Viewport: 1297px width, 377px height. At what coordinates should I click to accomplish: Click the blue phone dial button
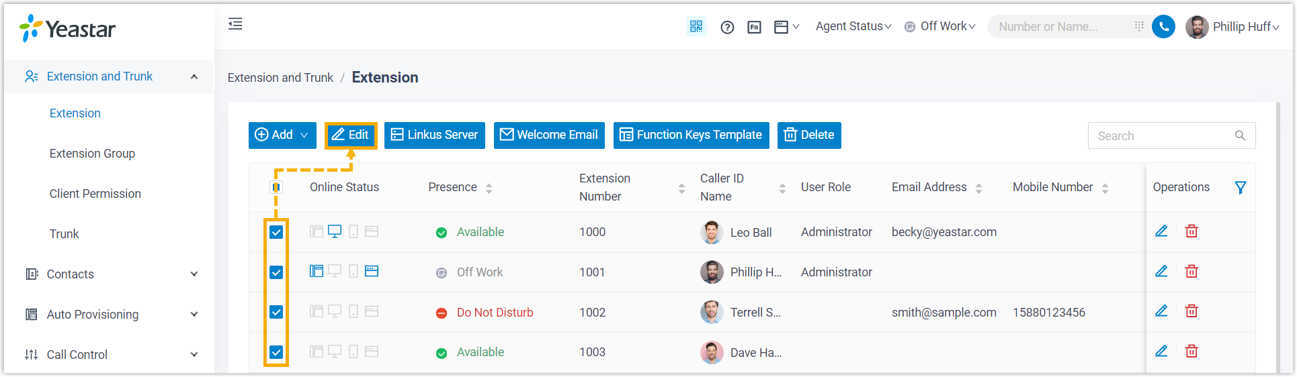pos(1163,27)
